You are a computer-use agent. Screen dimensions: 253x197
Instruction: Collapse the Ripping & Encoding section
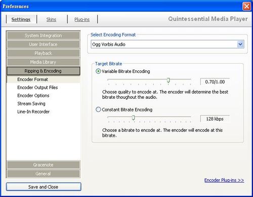pos(43,71)
